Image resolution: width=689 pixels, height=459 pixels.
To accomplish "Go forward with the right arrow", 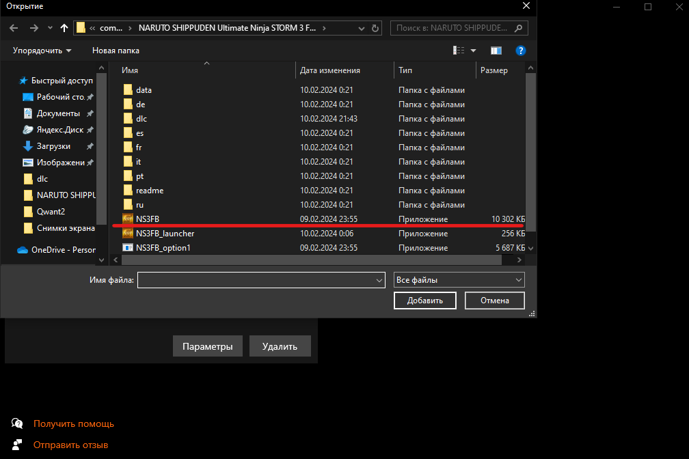I will click(x=34, y=28).
